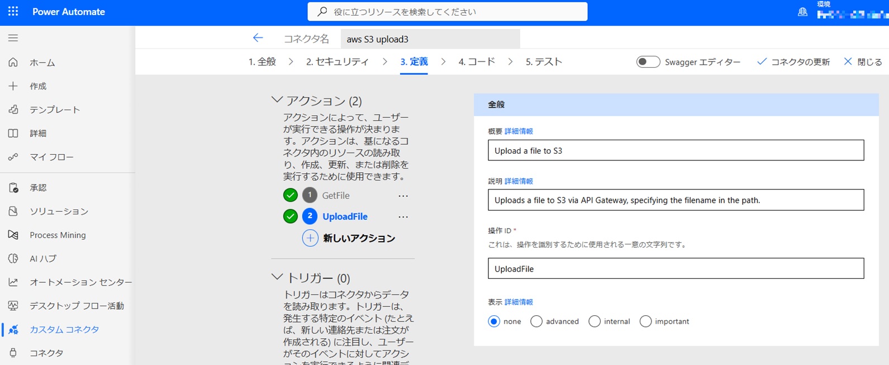
Task: Click コネクタの更新 to save connector
Action: pos(793,62)
